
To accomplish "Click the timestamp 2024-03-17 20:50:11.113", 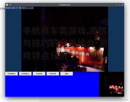I will (19, 8).
